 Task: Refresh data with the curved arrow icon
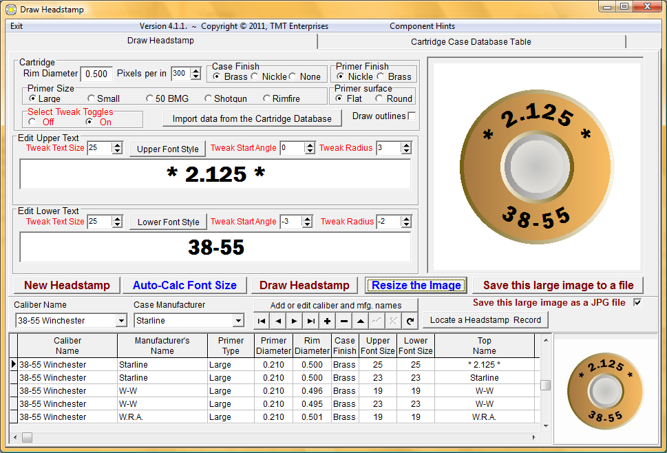(x=410, y=321)
